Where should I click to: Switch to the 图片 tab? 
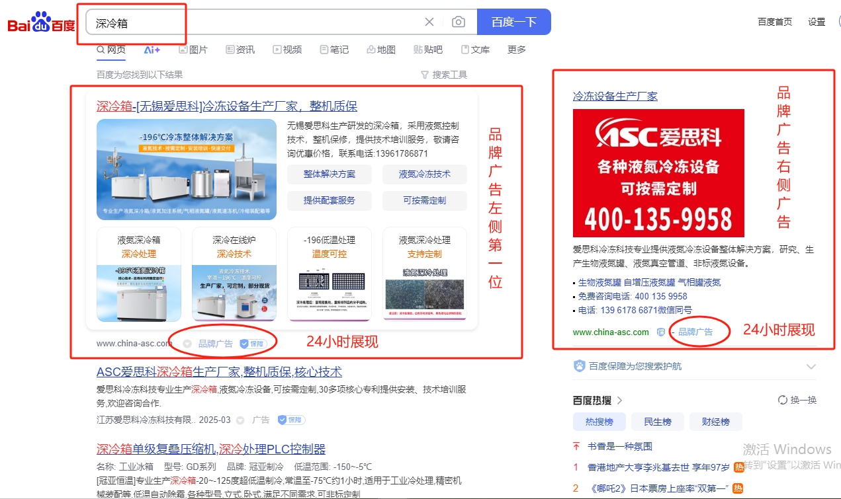pyautogui.click(x=193, y=50)
